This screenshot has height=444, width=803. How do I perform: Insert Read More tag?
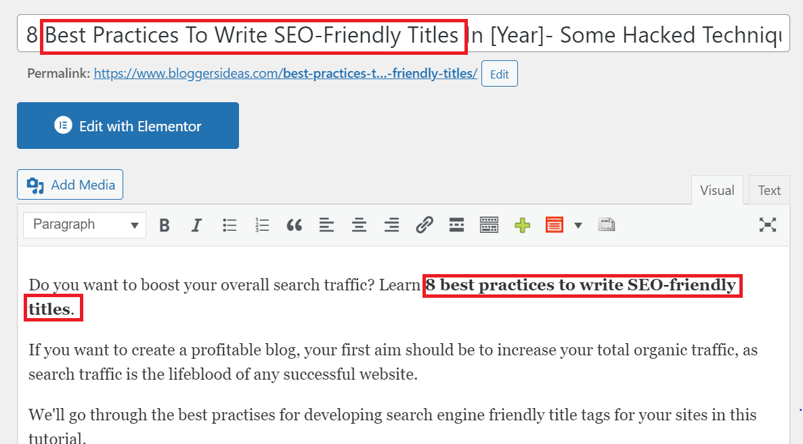point(456,225)
